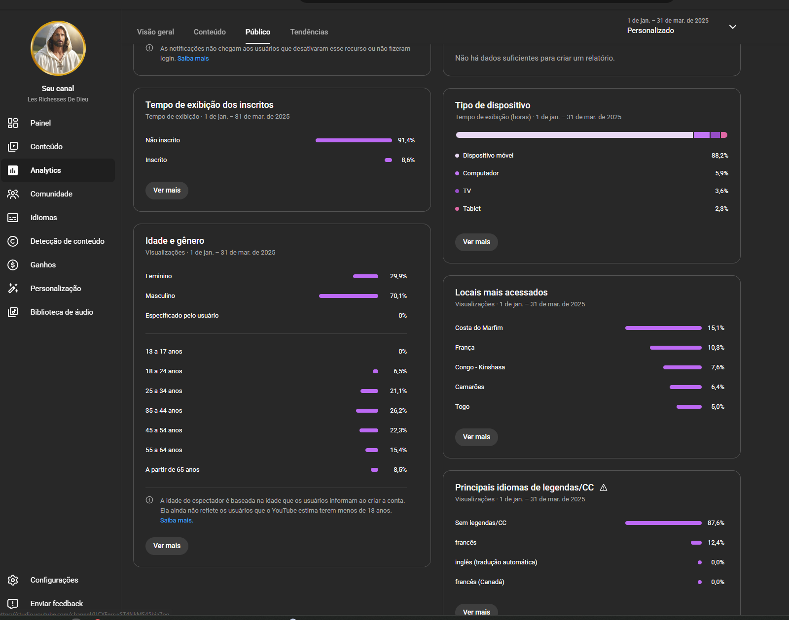The height and width of the screenshot is (620, 789).
Task: Open Biblioteca de áudio icon
Action: pos(13,312)
